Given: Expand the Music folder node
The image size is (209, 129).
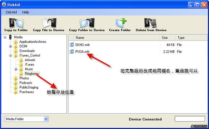Looking at the screenshot, I should point(16,69).
